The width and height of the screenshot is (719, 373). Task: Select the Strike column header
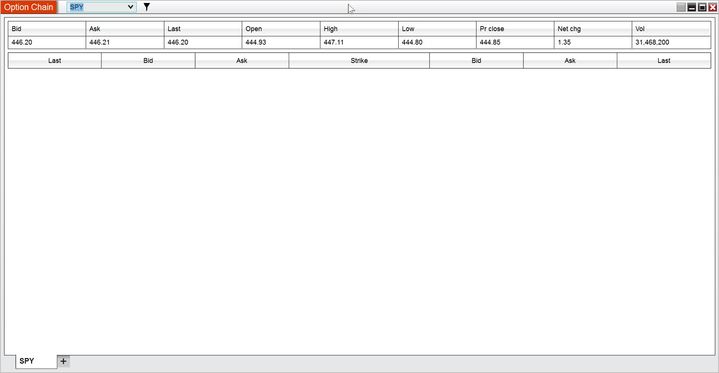point(359,61)
